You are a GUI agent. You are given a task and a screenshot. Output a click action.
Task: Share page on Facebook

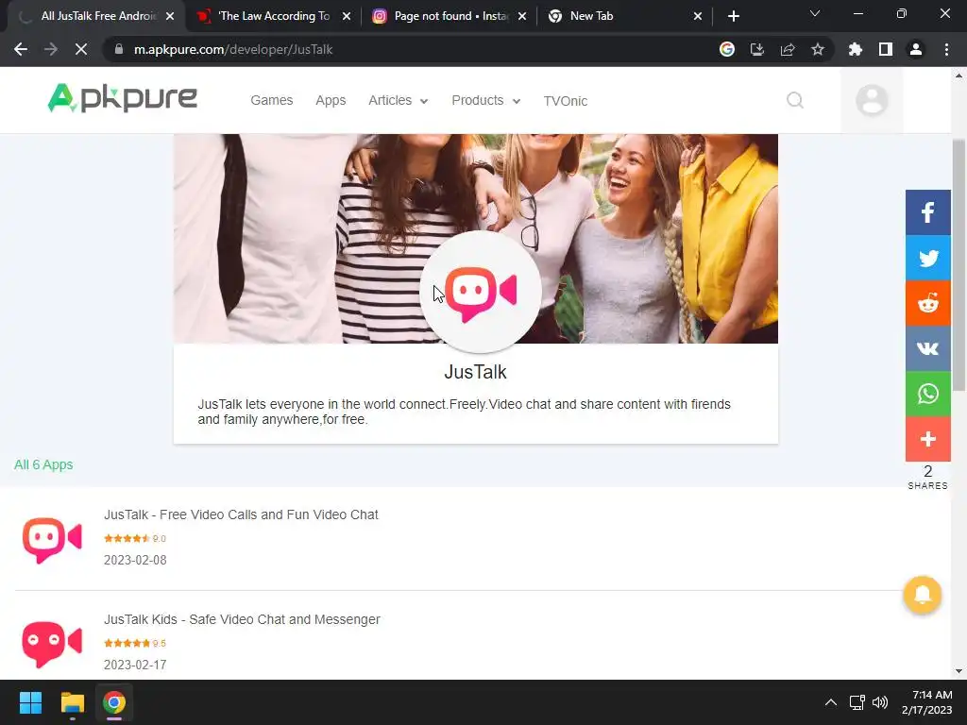point(927,212)
